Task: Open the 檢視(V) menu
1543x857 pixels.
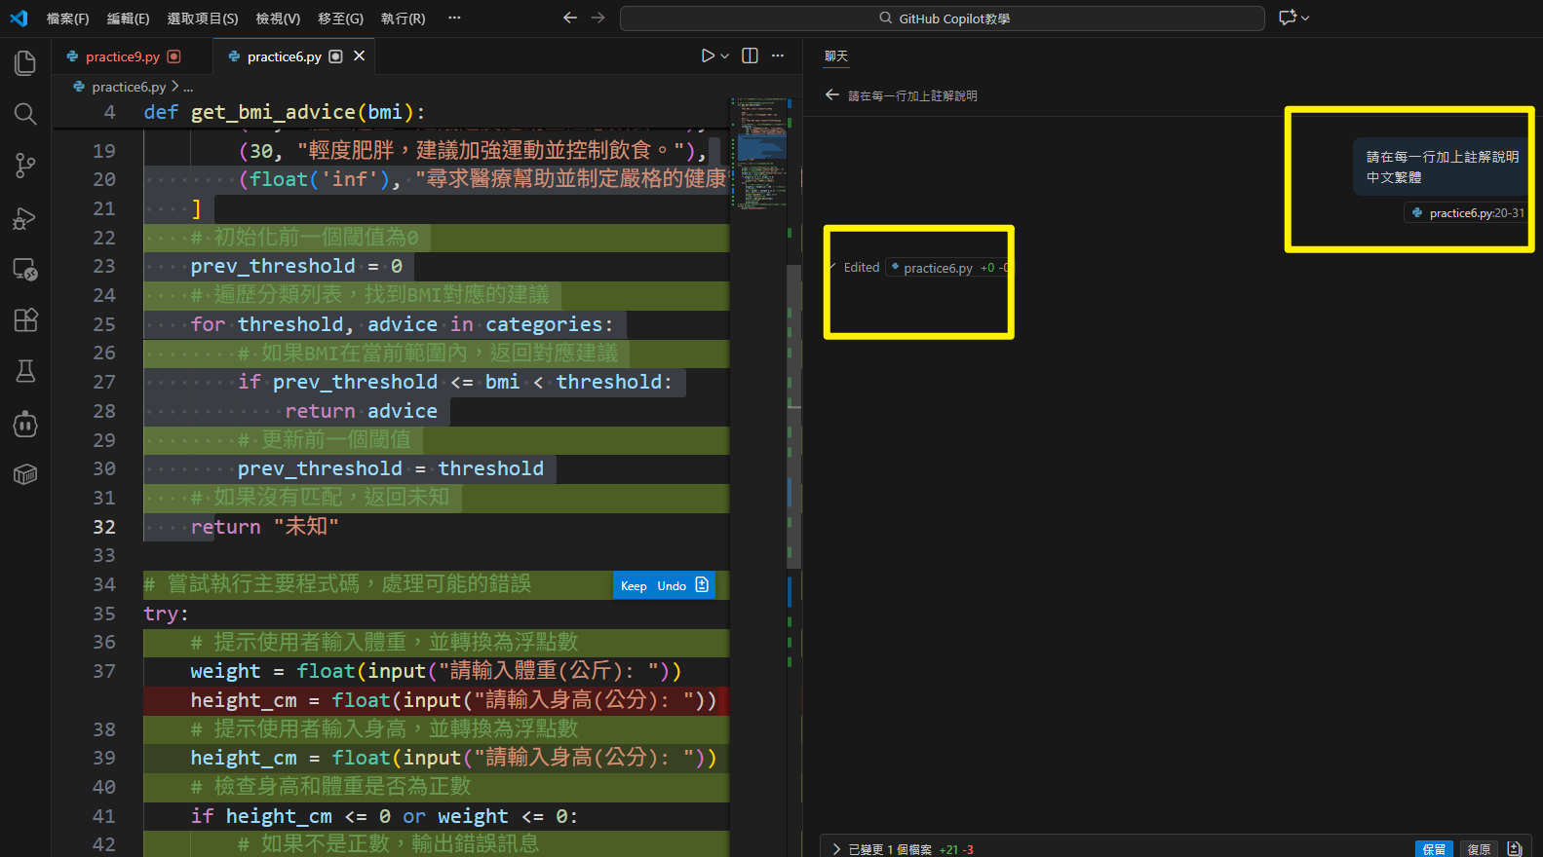Action: coord(278,19)
